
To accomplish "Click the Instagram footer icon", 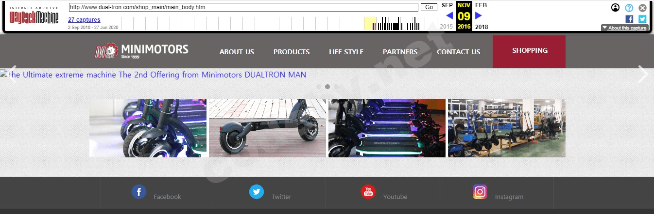I will pyautogui.click(x=480, y=192).
